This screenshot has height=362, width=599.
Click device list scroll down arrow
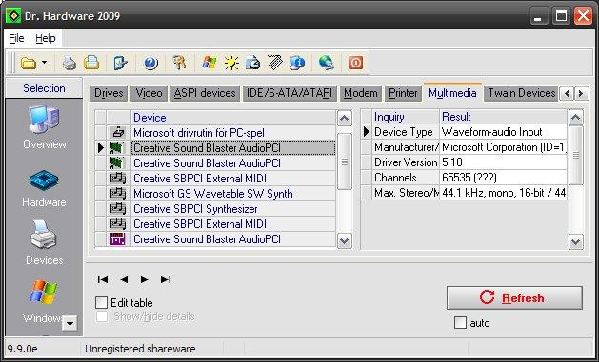(345, 240)
